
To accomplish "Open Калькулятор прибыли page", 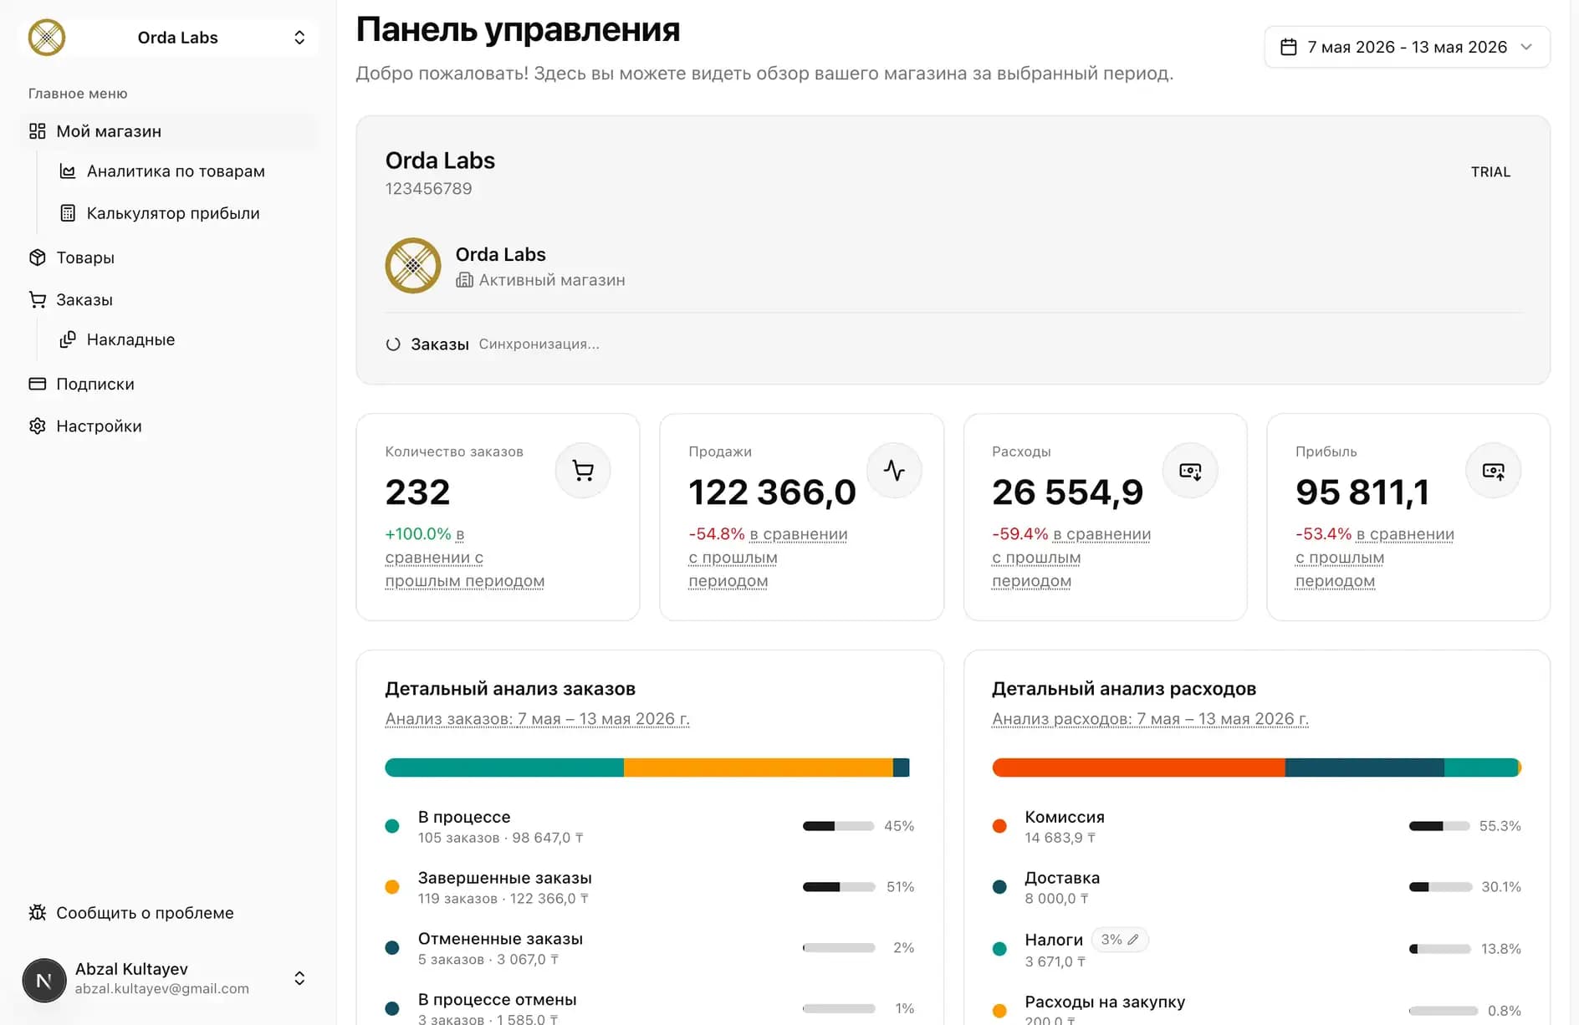I will click(173, 213).
